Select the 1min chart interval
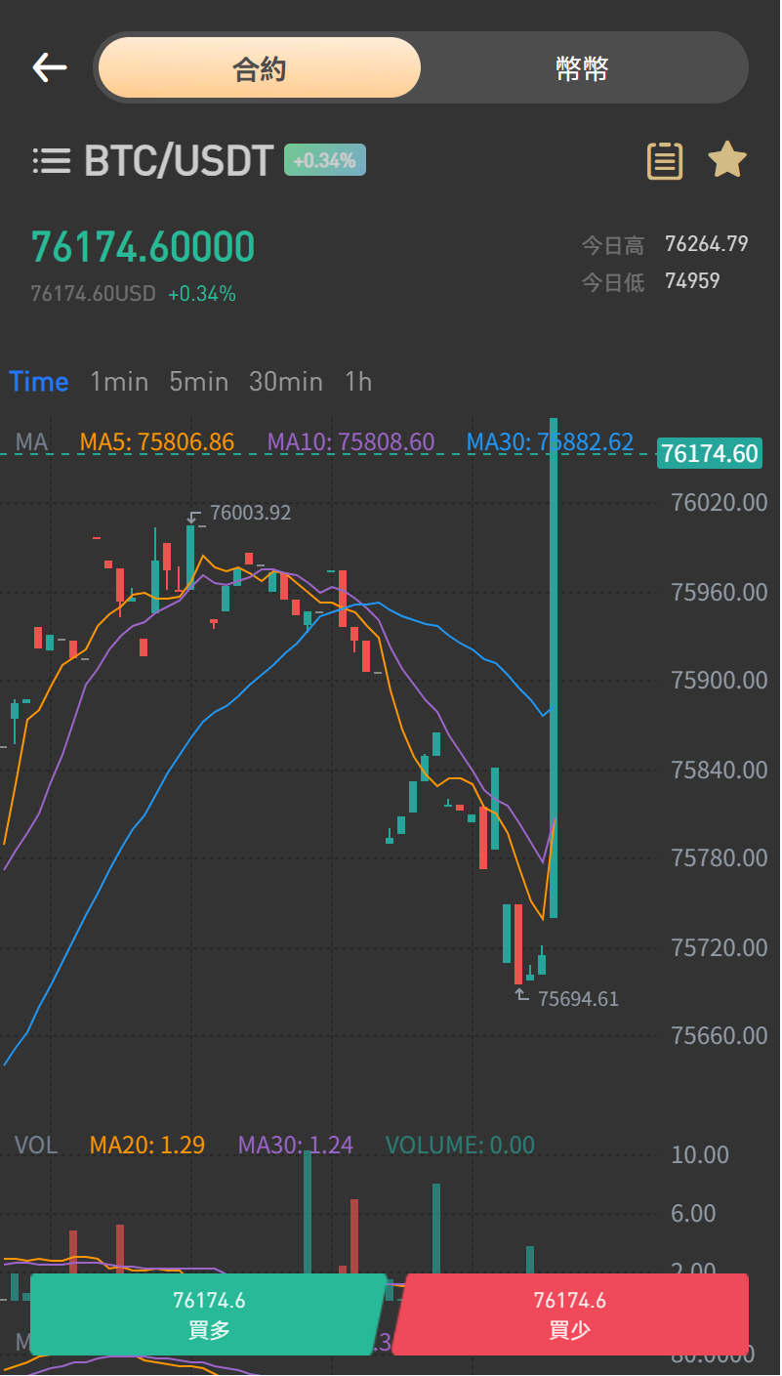Viewport: 782px width, 1376px height. tap(119, 382)
